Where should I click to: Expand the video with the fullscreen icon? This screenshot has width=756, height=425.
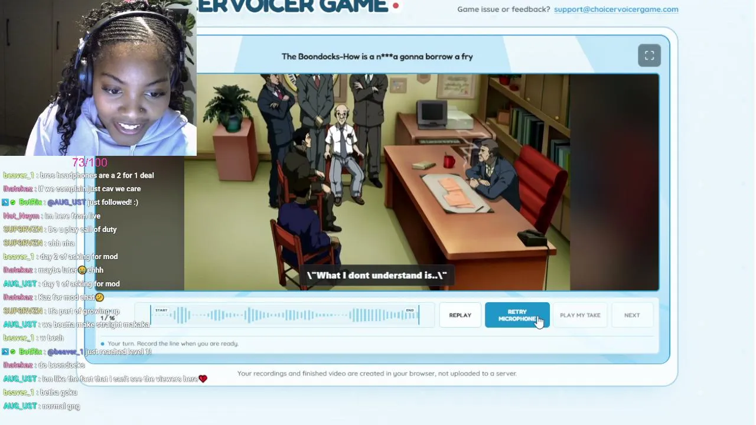coord(649,55)
